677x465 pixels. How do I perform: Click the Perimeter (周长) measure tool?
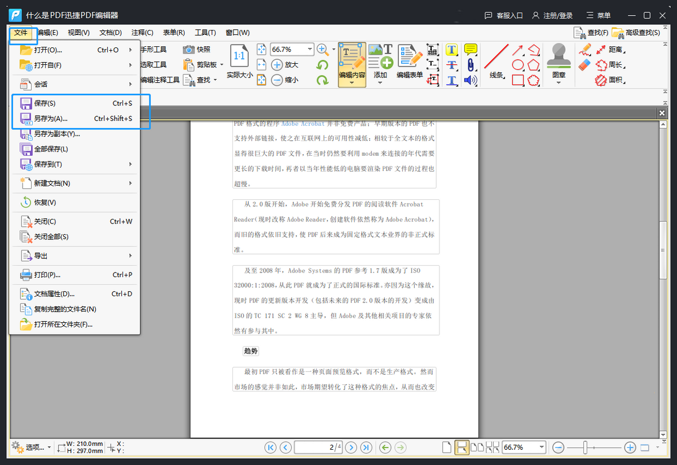coord(610,65)
